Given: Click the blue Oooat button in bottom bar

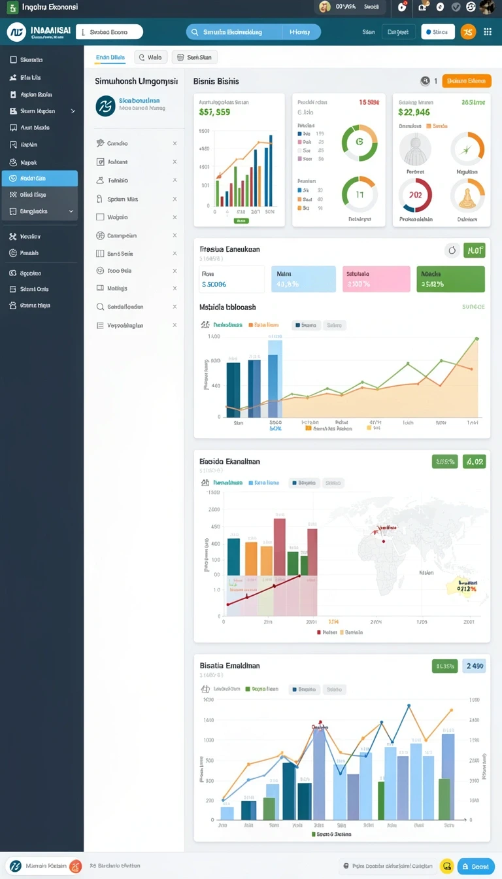Looking at the screenshot, I should point(476,866).
